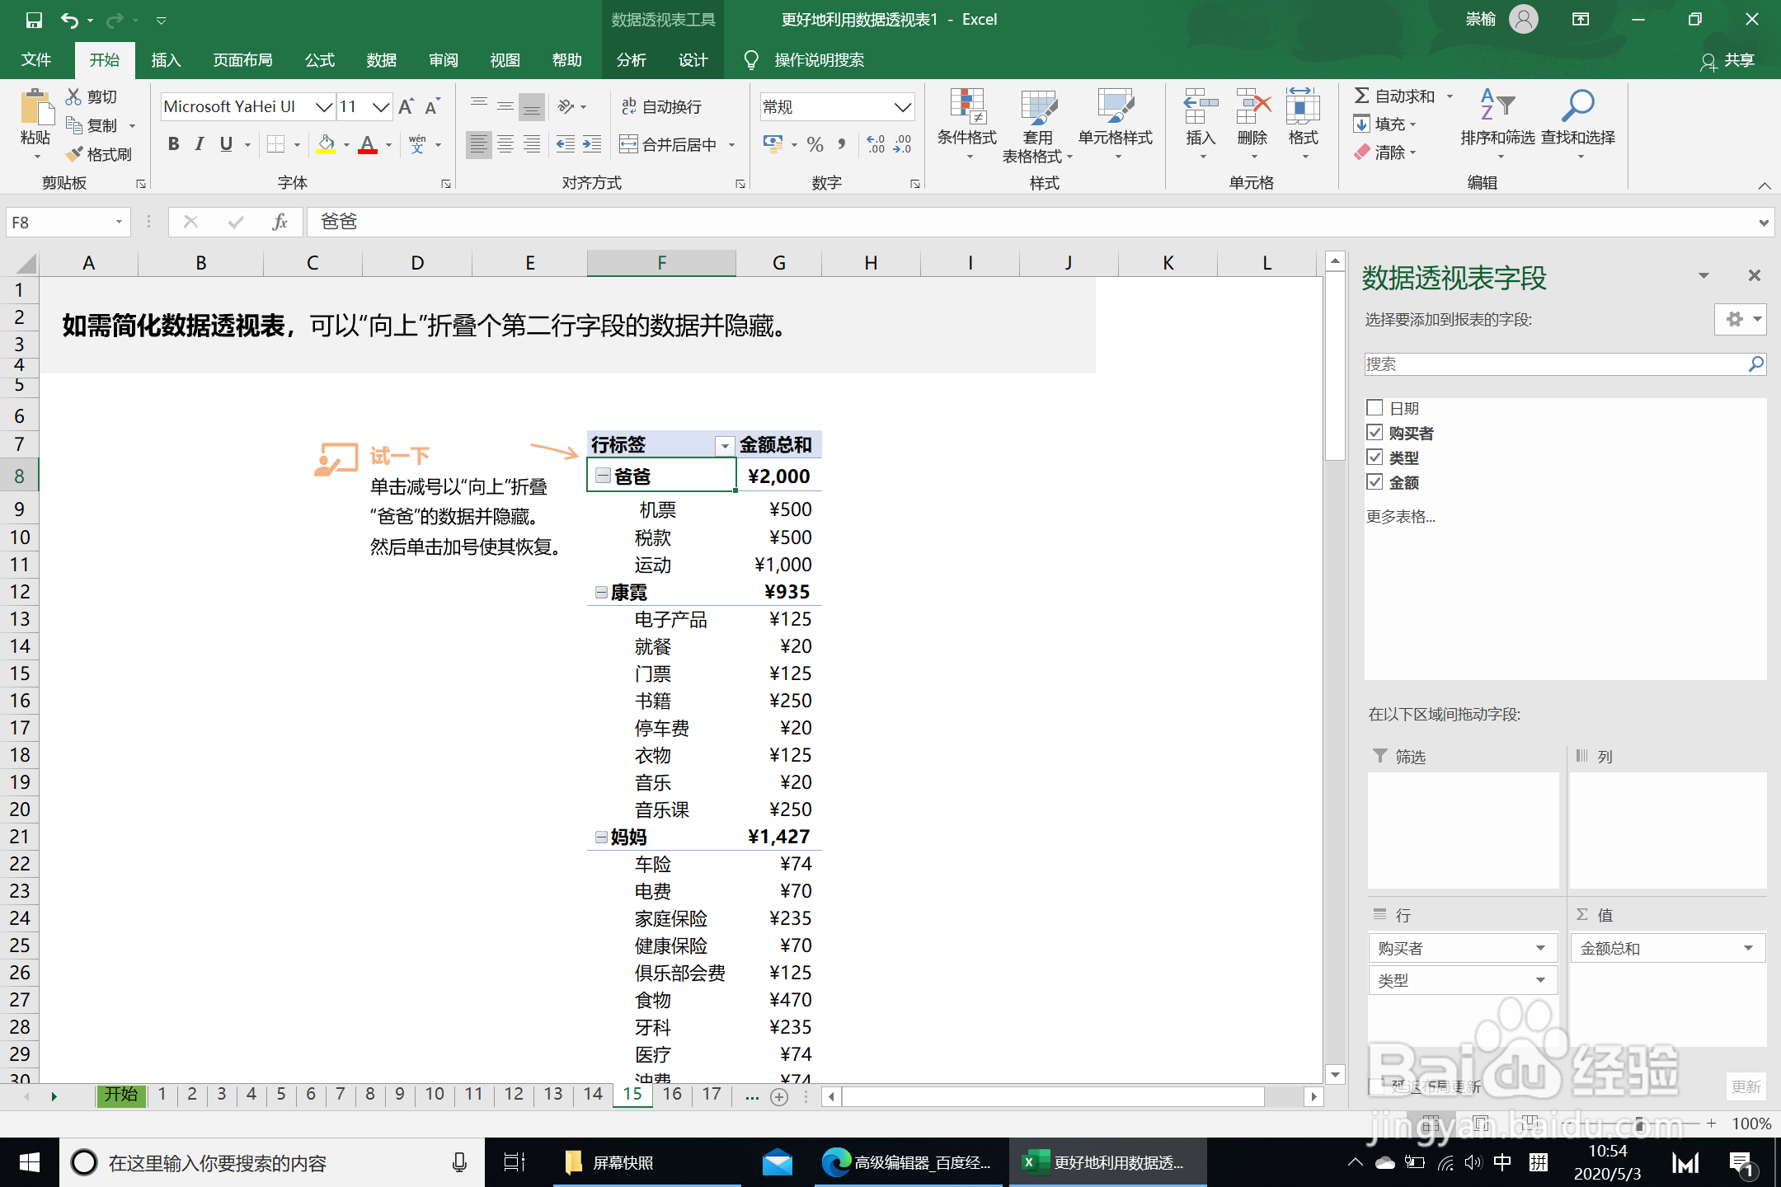Click the Paste clipboard icon
The height and width of the screenshot is (1187, 1781).
pos(35,108)
